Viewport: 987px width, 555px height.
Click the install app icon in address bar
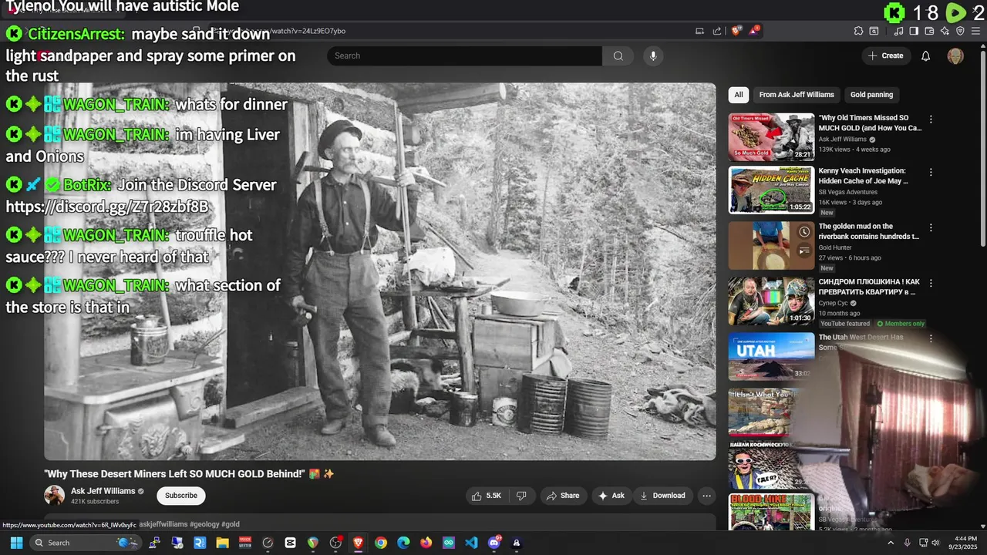699,31
